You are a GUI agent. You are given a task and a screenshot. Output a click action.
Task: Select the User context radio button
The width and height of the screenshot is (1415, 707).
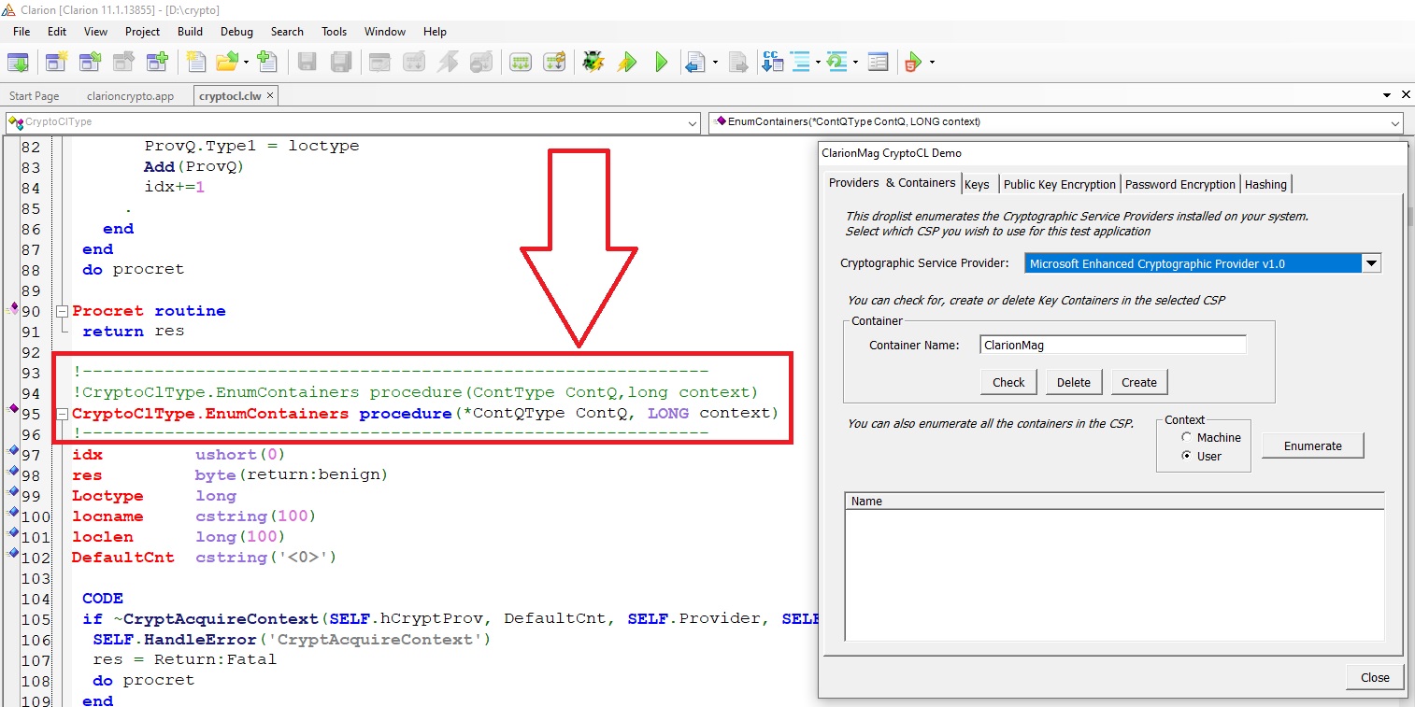[1187, 456]
